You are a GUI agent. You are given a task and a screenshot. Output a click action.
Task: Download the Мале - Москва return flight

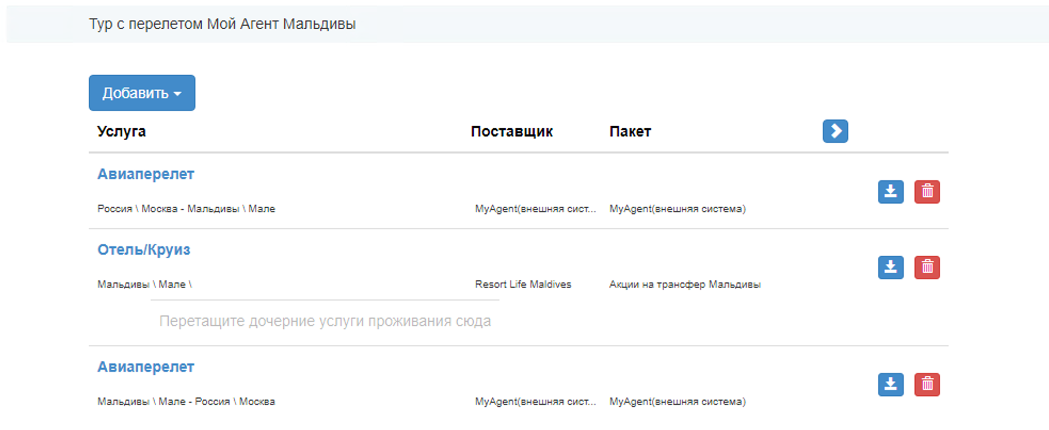891,385
